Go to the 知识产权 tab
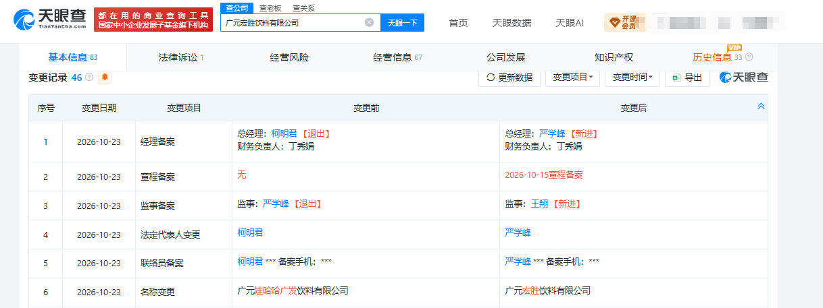Image resolution: width=823 pixels, height=308 pixels. pyautogui.click(x=614, y=57)
